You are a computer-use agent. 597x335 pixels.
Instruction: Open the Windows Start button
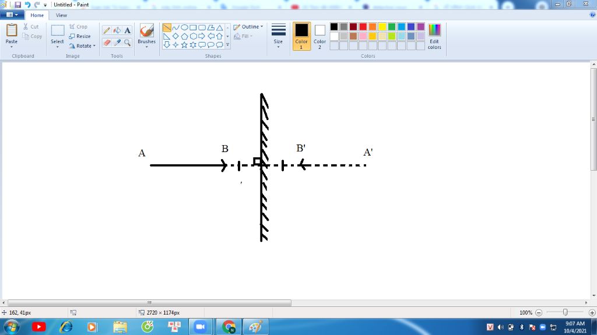(10, 327)
